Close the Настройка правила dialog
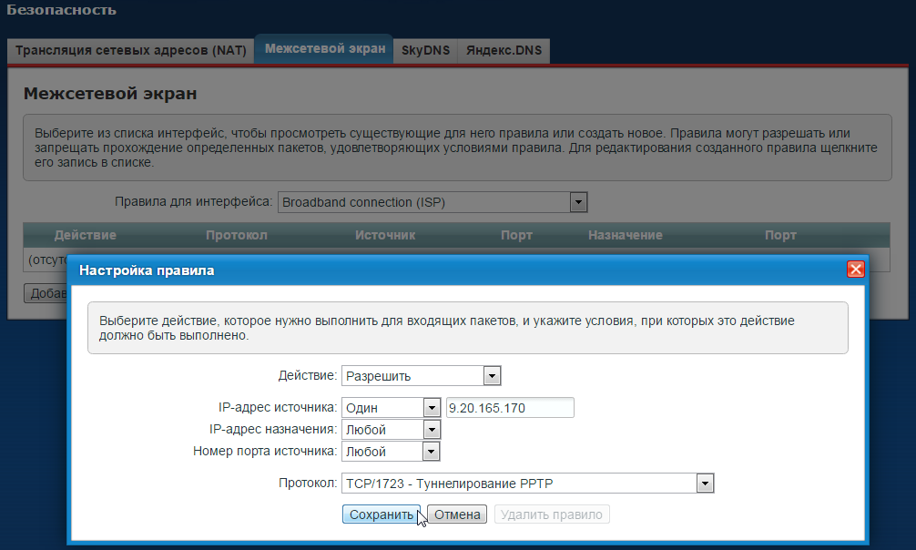 click(x=855, y=270)
